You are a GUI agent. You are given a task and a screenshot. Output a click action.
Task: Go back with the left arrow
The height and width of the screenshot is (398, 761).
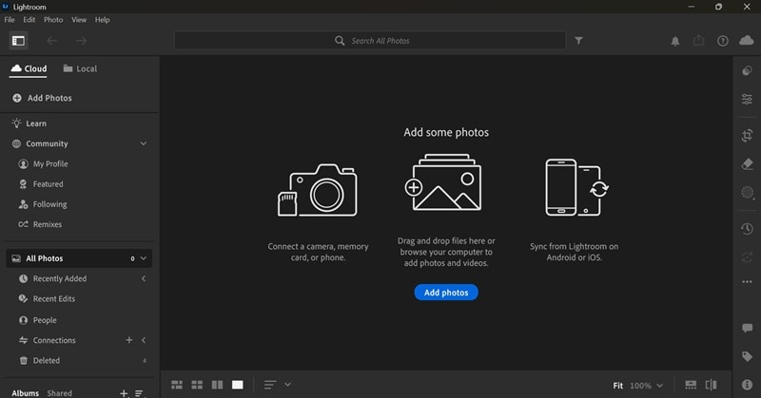[52, 41]
